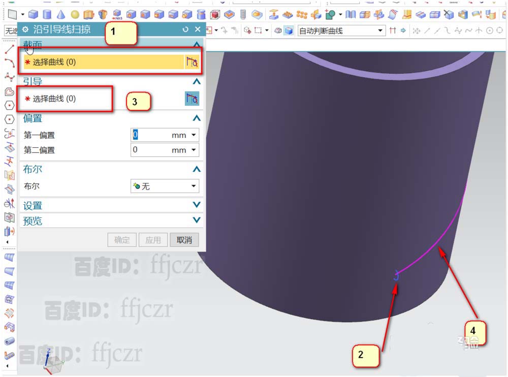This screenshot has width=508, height=377.
Task: Select the Line tool in left toolbar
Action: pos(9,49)
